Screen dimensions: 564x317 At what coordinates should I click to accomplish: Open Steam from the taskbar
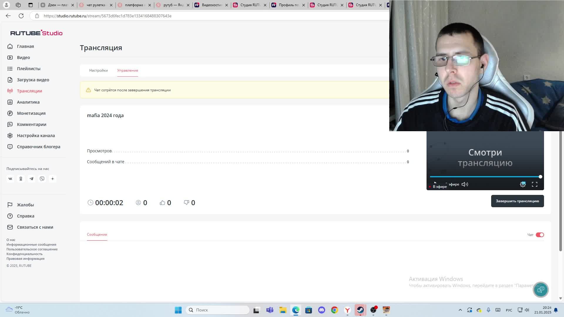(x=360, y=310)
